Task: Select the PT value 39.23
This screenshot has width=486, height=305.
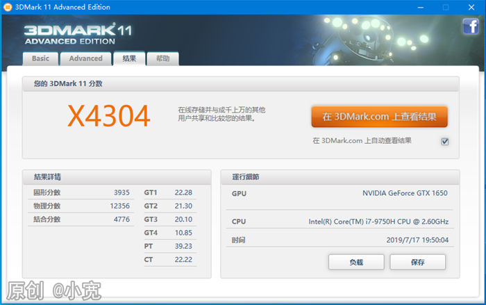Action: (183, 246)
